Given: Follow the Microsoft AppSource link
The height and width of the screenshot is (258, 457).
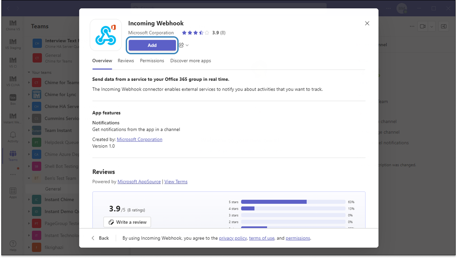Looking at the screenshot, I should [x=139, y=181].
